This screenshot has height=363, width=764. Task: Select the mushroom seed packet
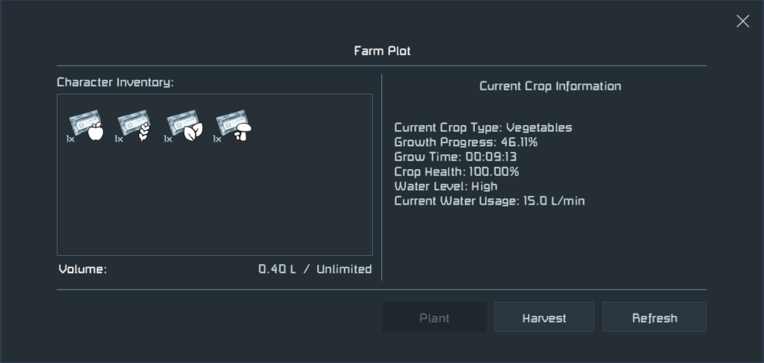pos(233,127)
